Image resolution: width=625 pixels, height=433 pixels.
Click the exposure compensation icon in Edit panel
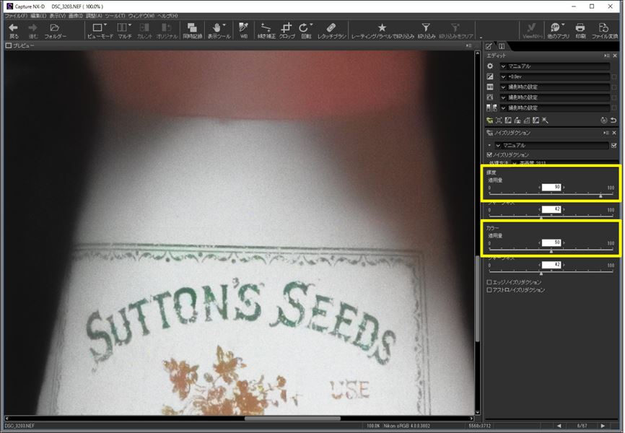[x=490, y=76]
